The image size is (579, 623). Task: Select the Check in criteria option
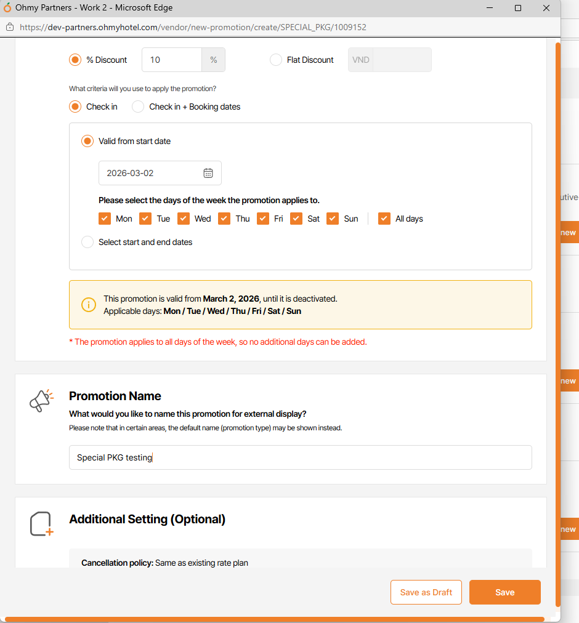coord(75,107)
